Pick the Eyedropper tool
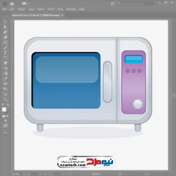176x176 pixels. pyautogui.click(x=5, y=78)
